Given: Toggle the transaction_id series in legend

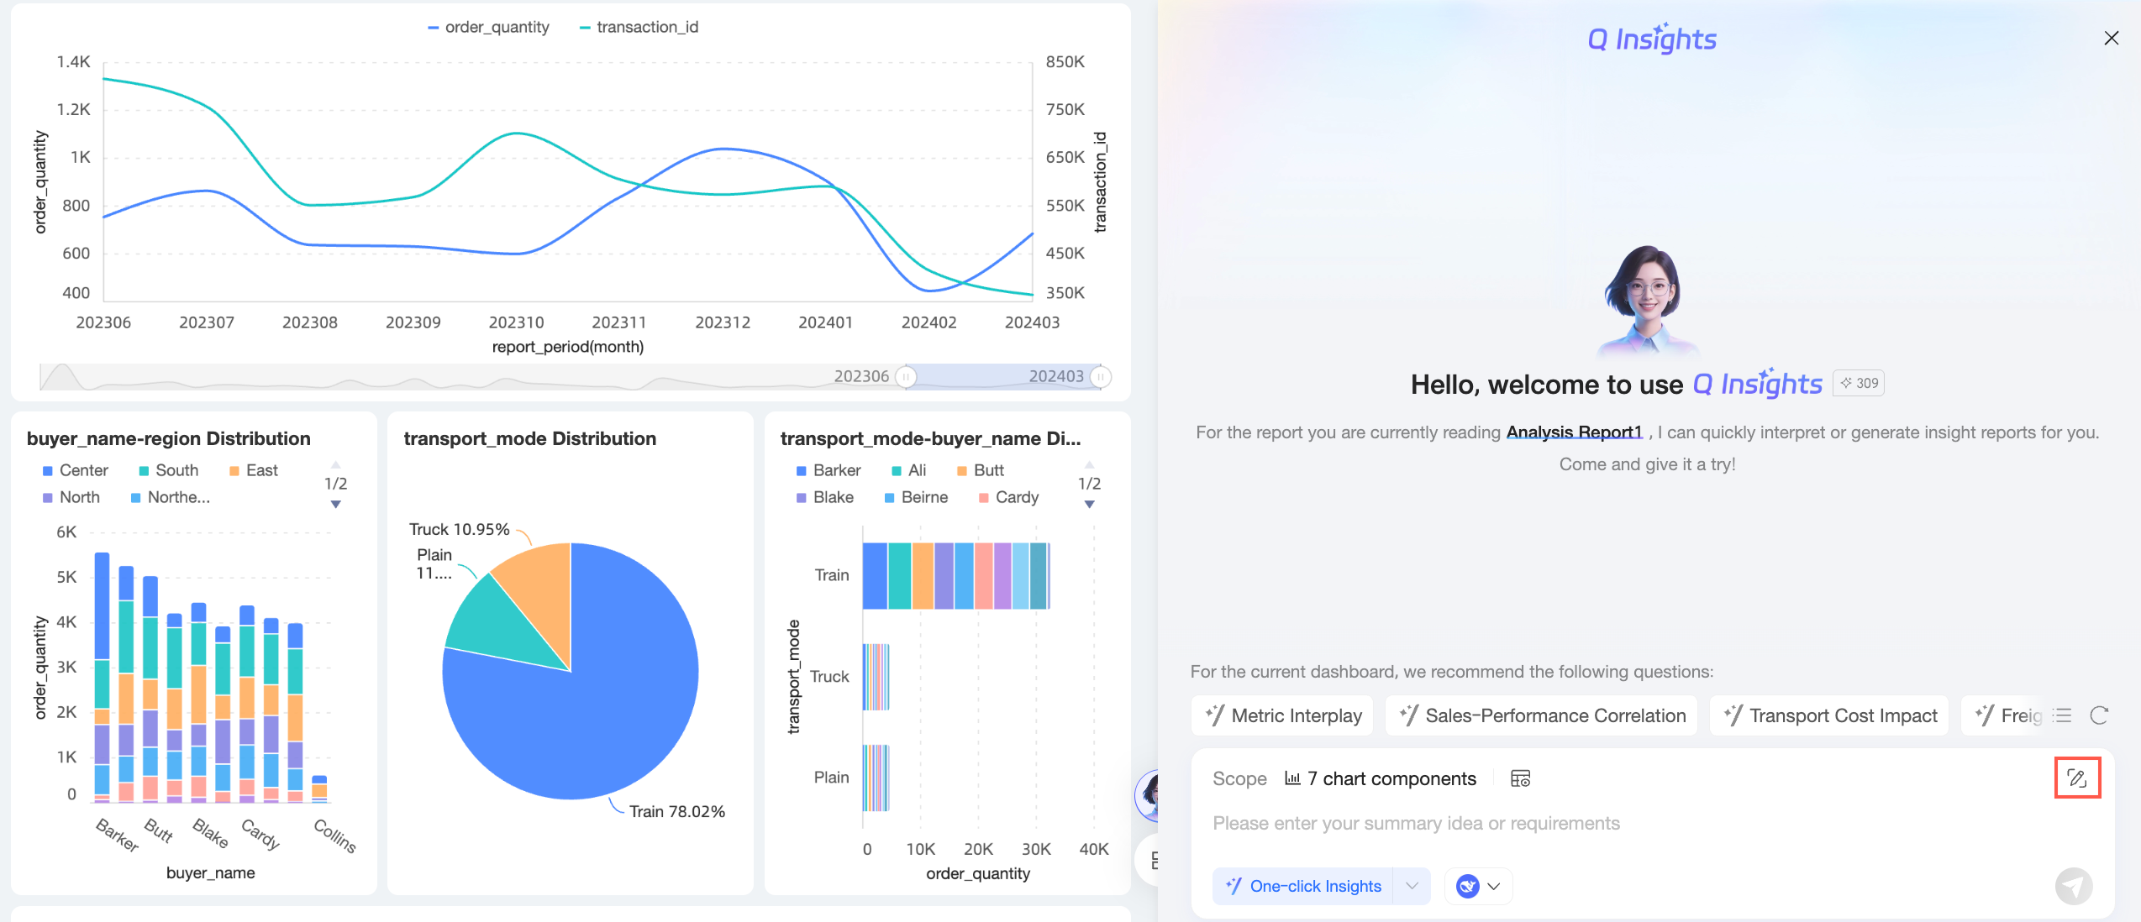Looking at the screenshot, I should [639, 27].
